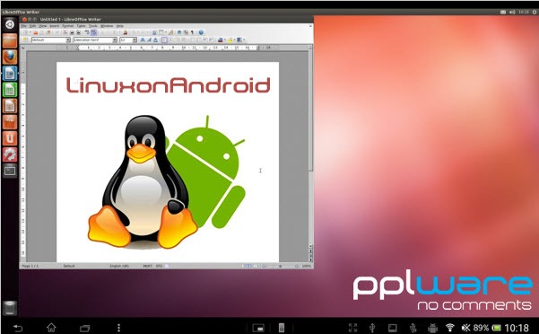Tap the remote control icon in navigation bar
This screenshot has width=539, height=334.
tap(282, 328)
